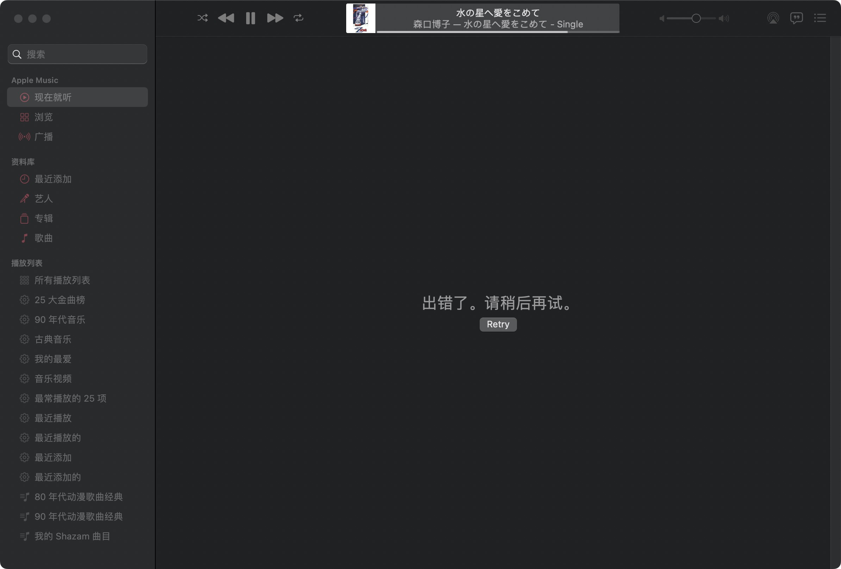841x569 pixels.
Task: Select 艺人 in the library
Action: tap(43, 198)
